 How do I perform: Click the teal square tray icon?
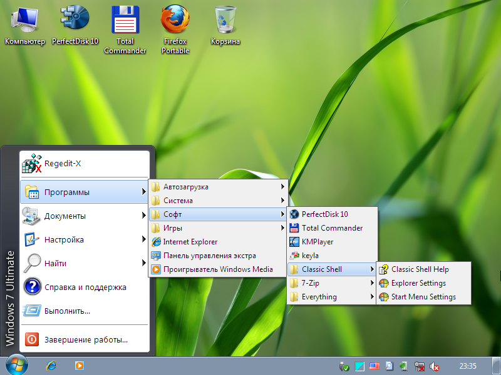[x=359, y=366]
